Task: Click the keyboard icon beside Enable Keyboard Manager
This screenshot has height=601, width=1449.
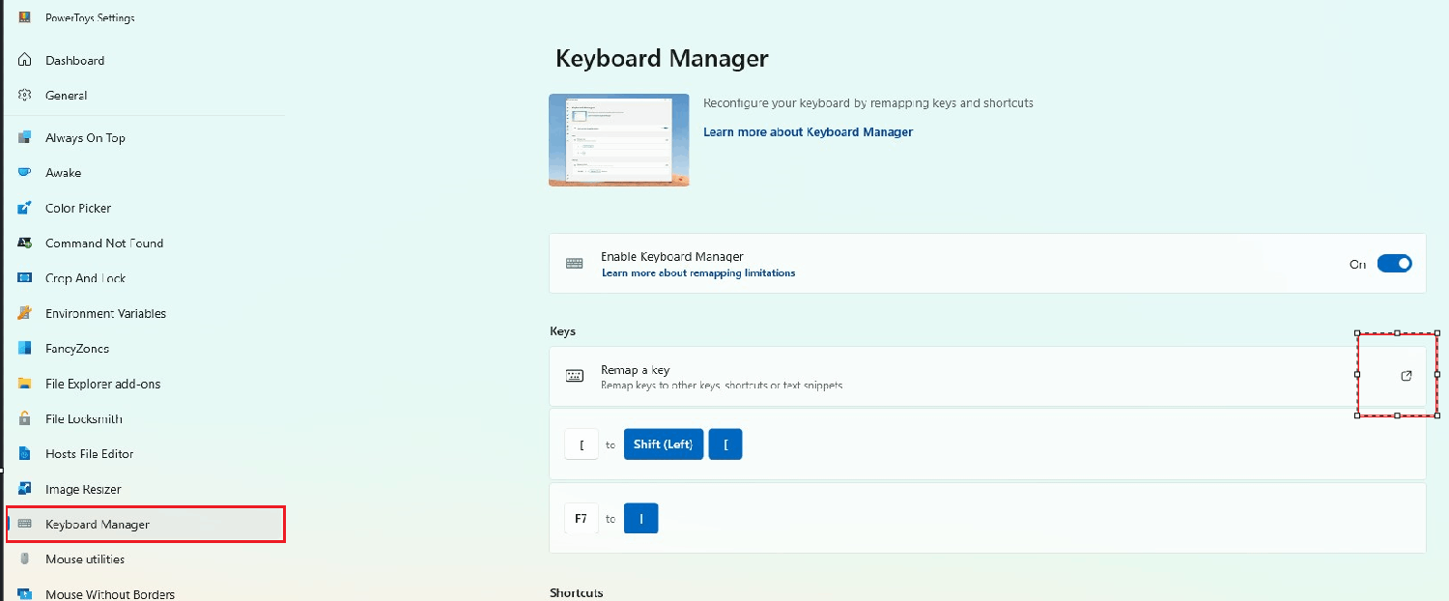Action: click(x=575, y=264)
